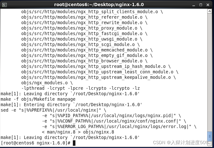The height and width of the screenshot is (148, 214).
Task: Click the sed %%PREFIX%% line
Action: [53, 110]
